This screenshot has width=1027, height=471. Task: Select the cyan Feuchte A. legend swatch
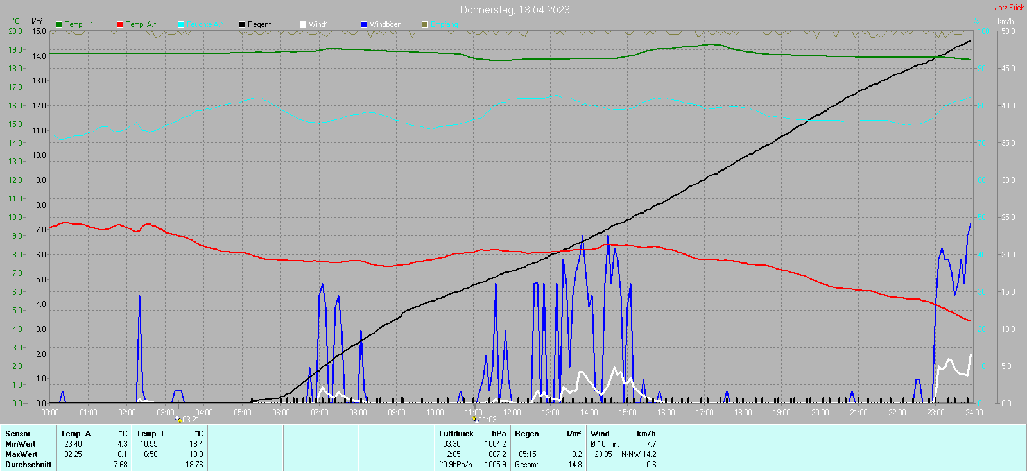click(x=181, y=24)
